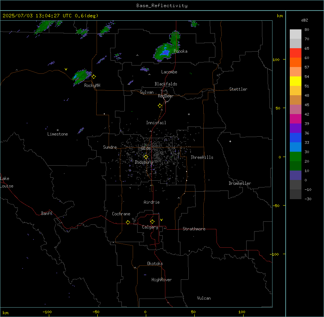Click the Stettler label

click(x=238, y=89)
